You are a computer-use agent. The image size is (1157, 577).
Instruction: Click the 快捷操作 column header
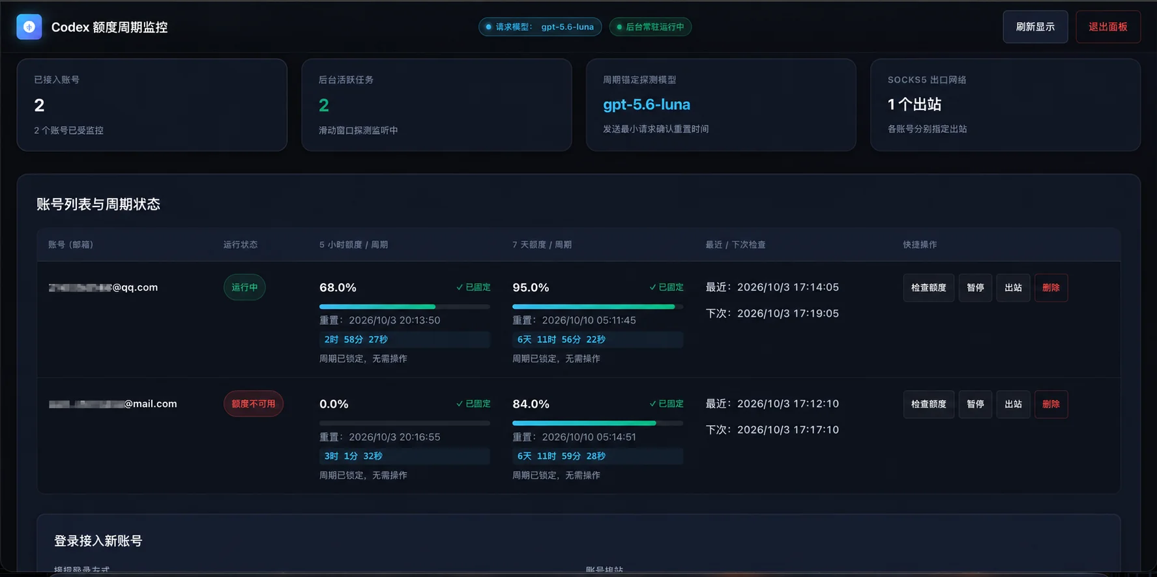920,244
